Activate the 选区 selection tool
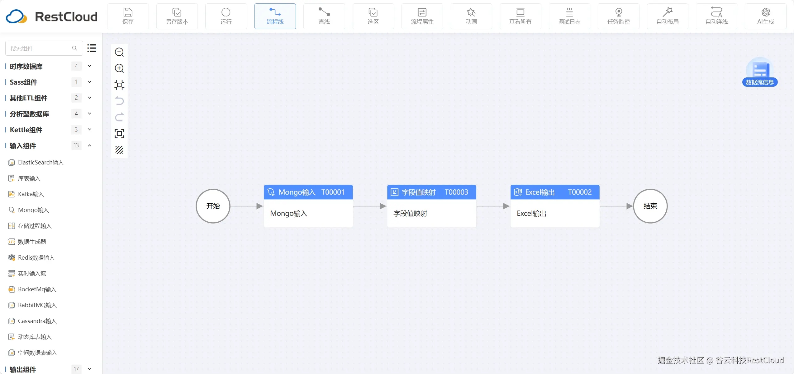The image size is (794, 374). tap(373, 16)
